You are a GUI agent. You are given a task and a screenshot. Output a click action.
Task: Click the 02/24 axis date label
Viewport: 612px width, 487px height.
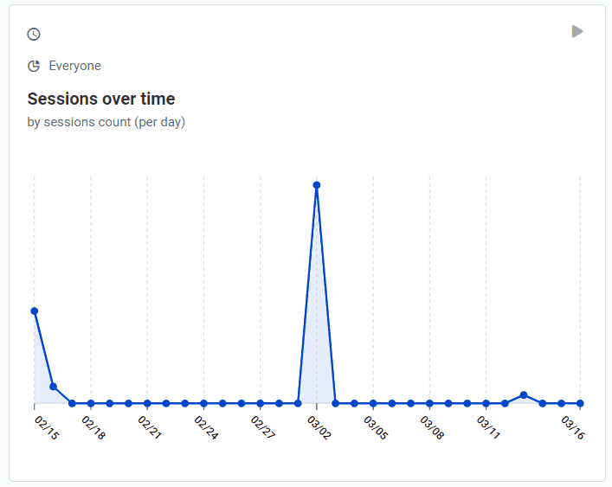click(x=206, y=427)
